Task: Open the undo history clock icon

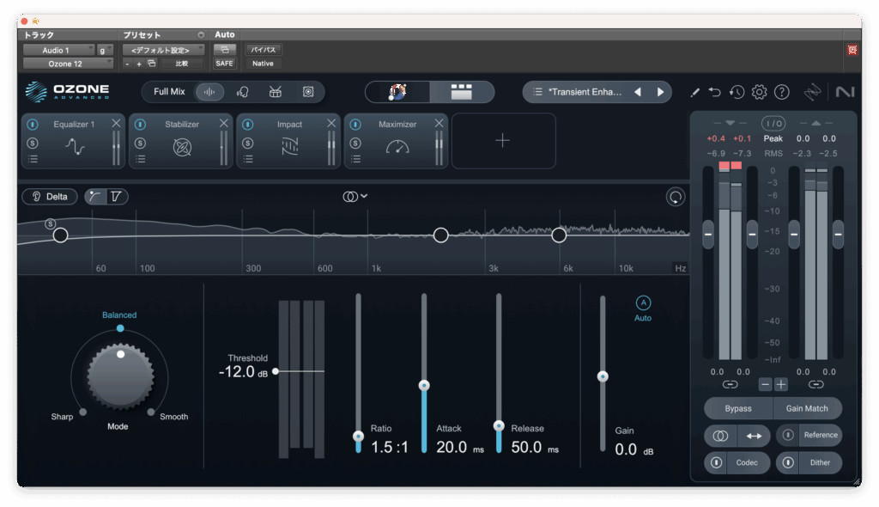Action: [x=737, y=92]
